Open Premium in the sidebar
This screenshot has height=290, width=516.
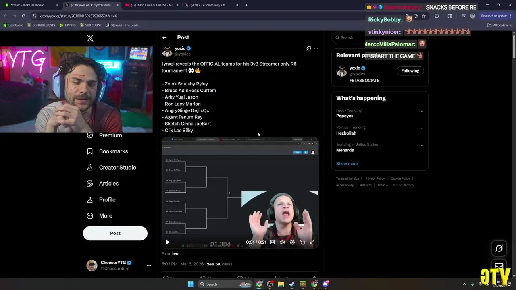105,135
